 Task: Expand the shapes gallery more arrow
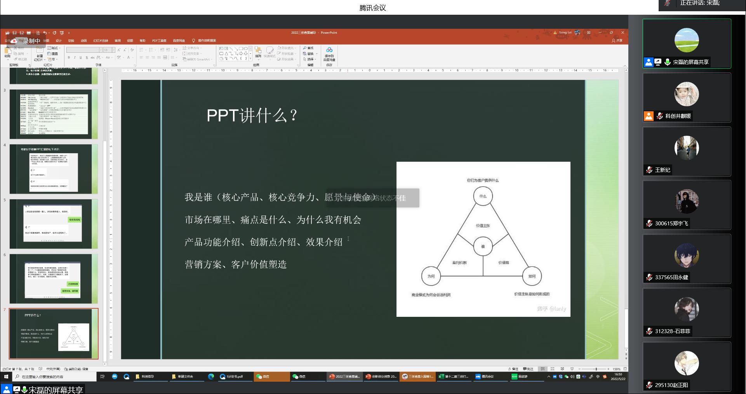tap(250, 59)
